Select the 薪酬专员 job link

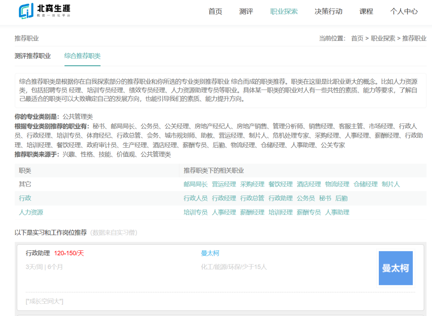point(309,212)
